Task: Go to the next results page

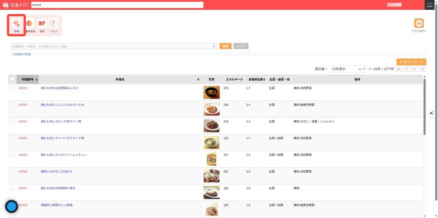Action: click(414, 69)
